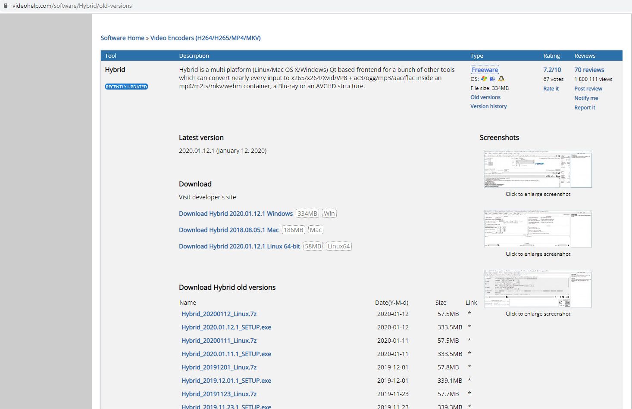
Task: Click the Size column header
Action: pyautogui.click(x=441, y=303)
